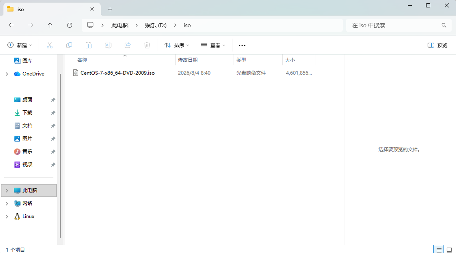The width and height of the screenshot is (456, 253).
Task: Navigate to 此电脑 in breadcrumb
Action: click(x=120, y=25)
